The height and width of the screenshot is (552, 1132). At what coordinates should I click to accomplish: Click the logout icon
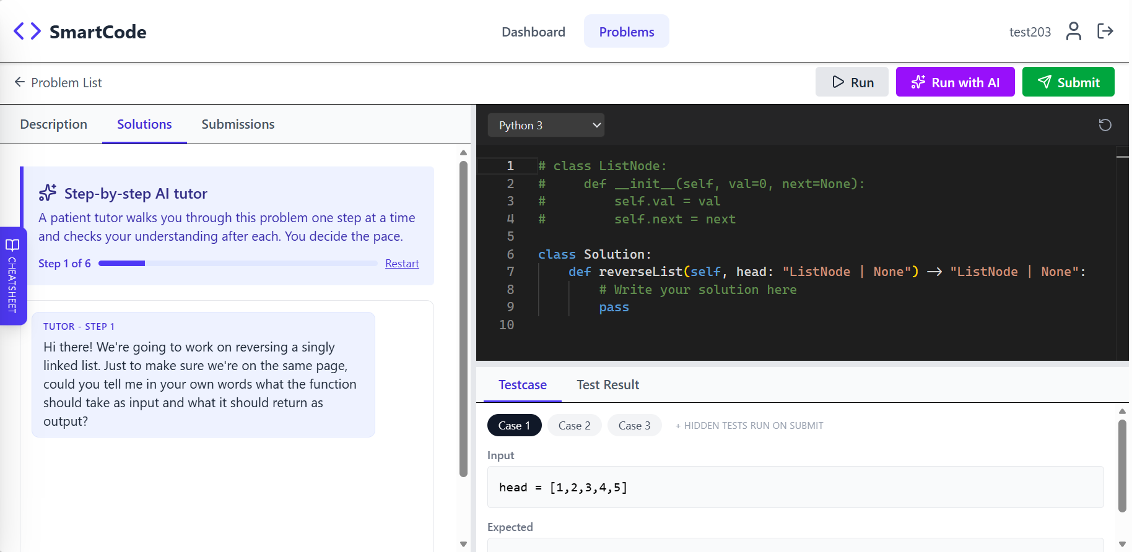pyautogui.click(x=1105, y=31)
